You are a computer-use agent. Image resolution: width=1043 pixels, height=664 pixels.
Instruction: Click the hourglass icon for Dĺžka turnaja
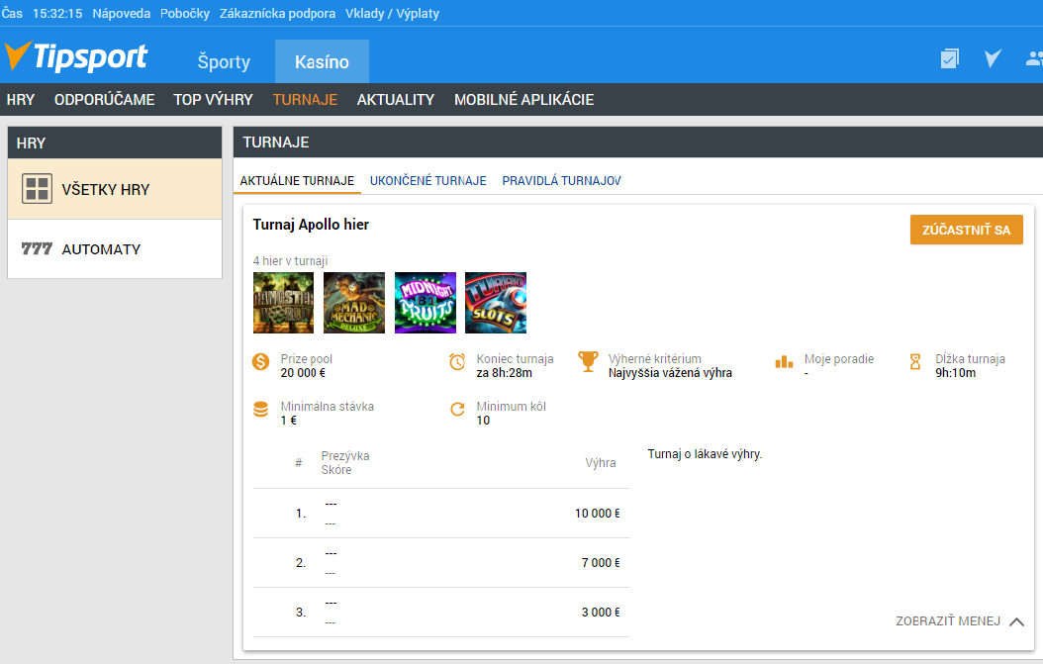pyautogui.click(x=915, y=362)
